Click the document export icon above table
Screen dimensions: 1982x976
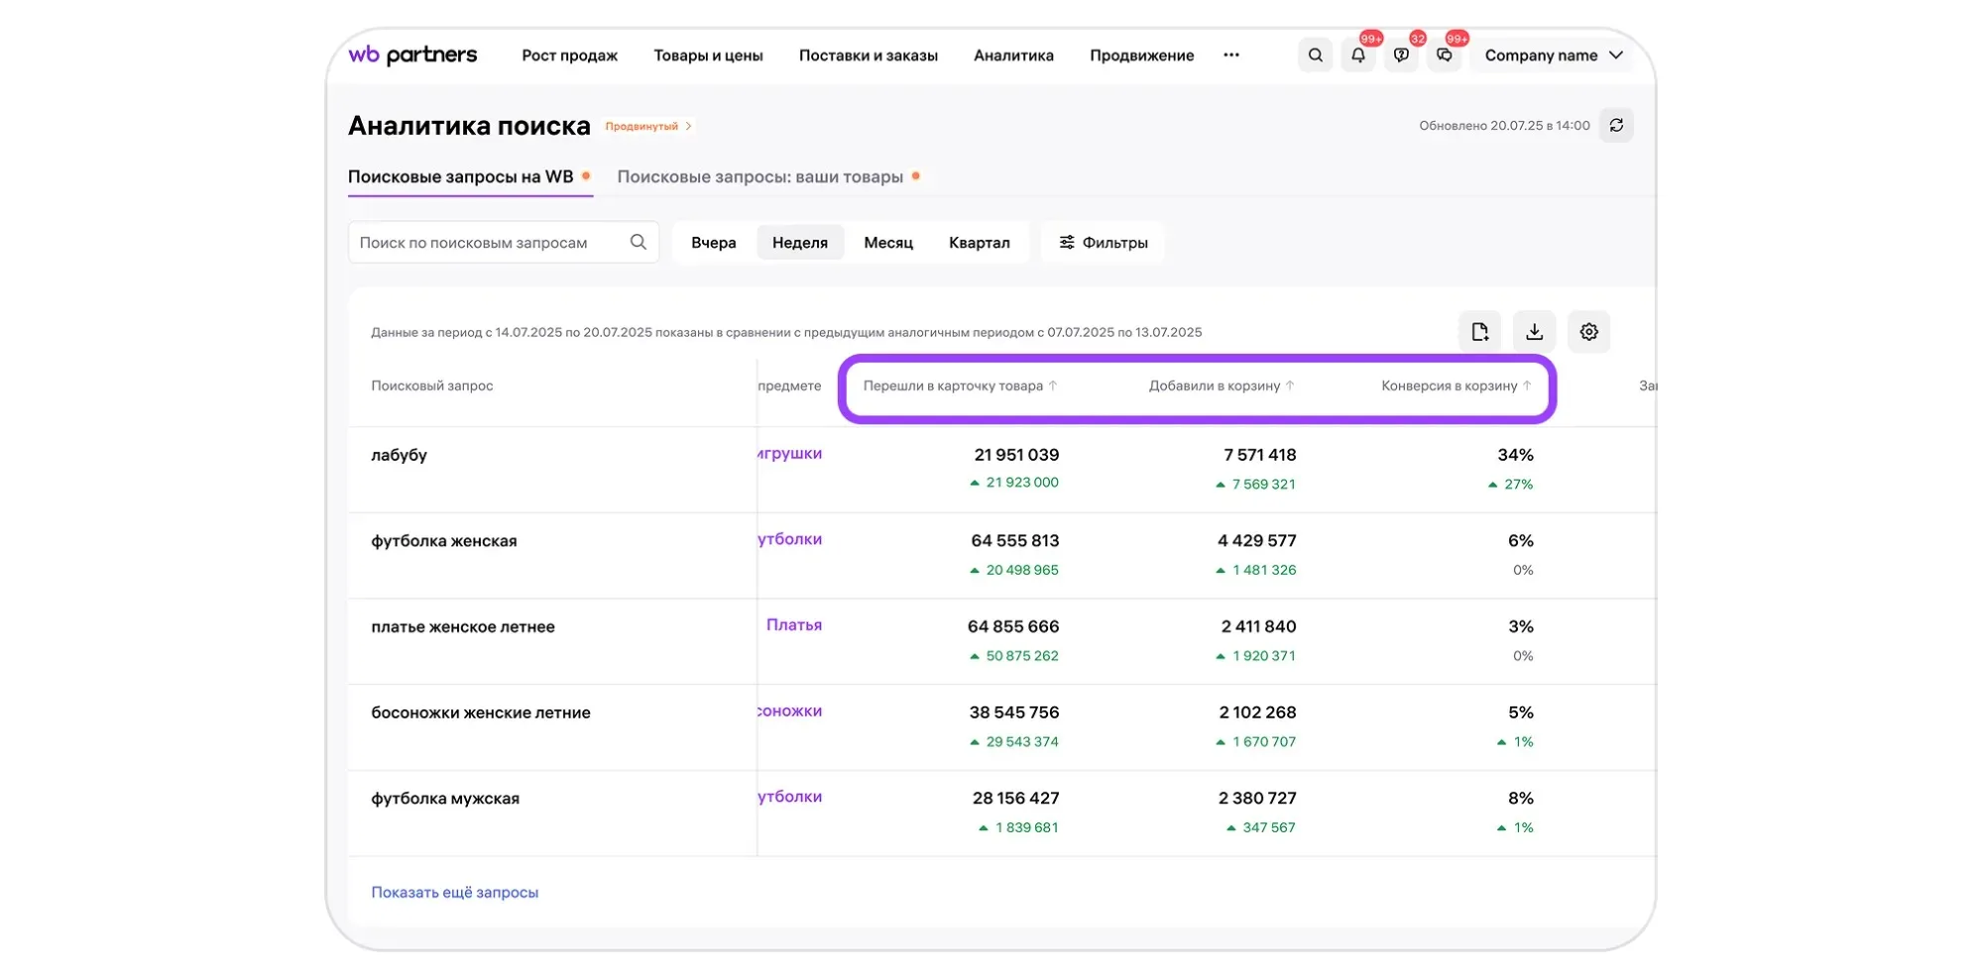(1479, 332)
